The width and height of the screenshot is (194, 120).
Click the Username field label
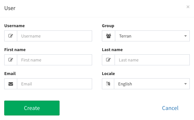[14, 26]
